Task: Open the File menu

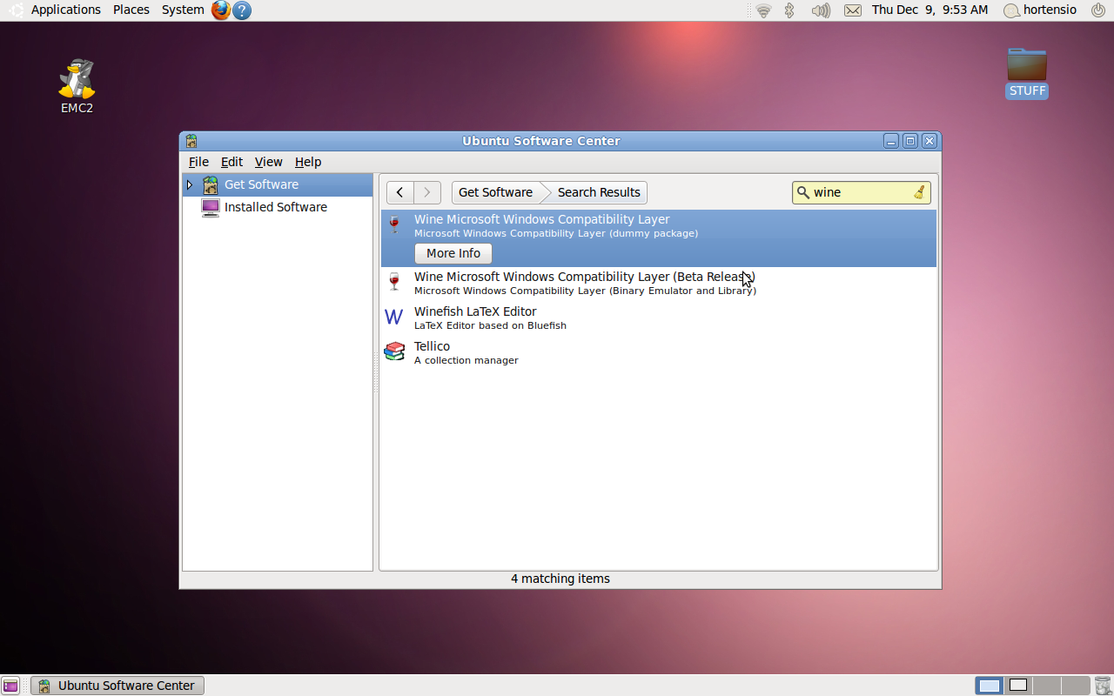Action: click(x=198, y=162)
